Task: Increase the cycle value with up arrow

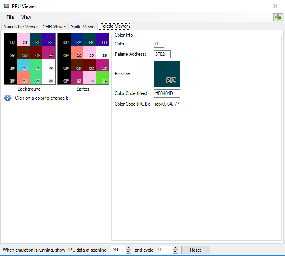Action: 175,248
